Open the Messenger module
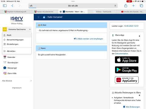146x109 pixels. point(10,68)
